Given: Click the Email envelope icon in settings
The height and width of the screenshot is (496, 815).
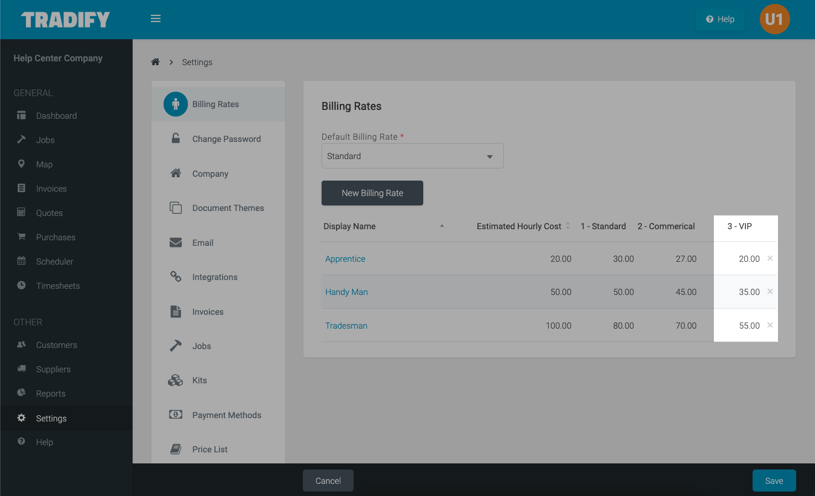Looking at the screenshot, I should (175, 242).
